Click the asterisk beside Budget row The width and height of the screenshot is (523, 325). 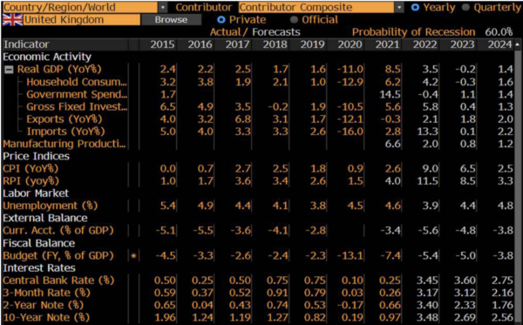pyautogui.click(x=133, y=256)
